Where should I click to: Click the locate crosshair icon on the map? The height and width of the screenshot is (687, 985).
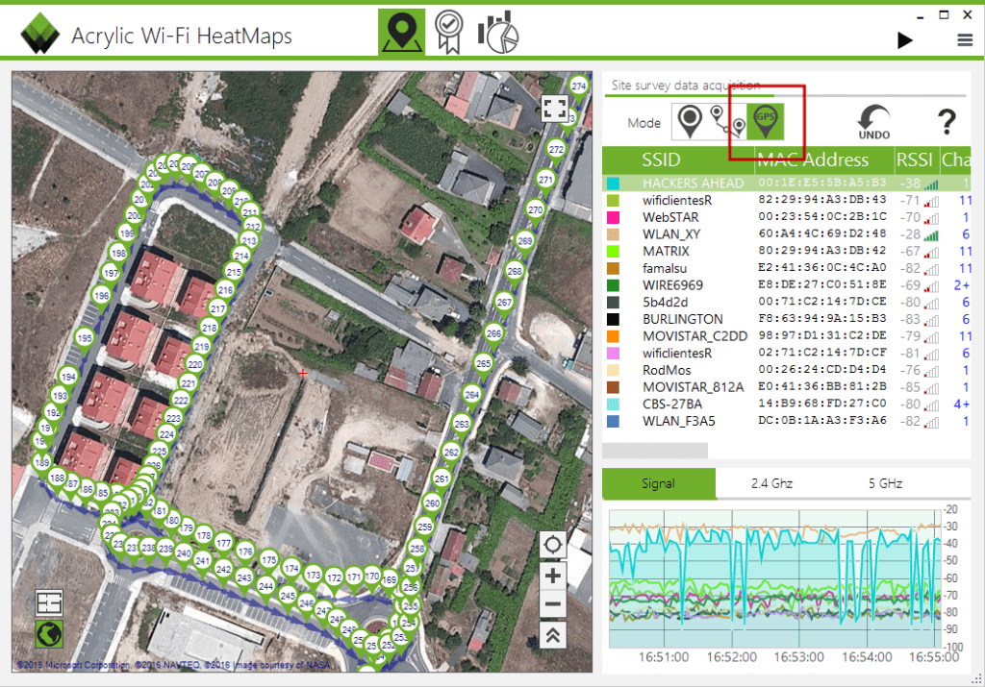coord(553,545)
